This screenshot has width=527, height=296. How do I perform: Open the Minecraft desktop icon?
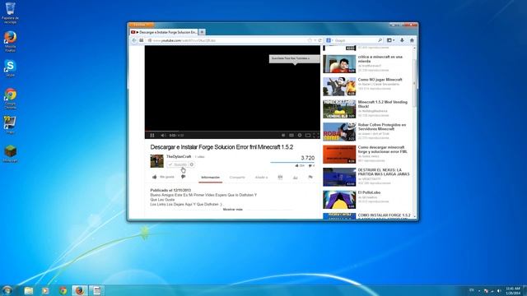tap(10, 154)
